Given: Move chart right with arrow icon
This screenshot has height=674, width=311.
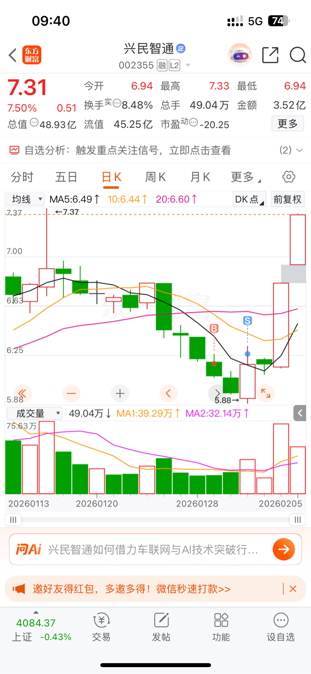Looking at the screenshot, I should click(x=217, y=393).
